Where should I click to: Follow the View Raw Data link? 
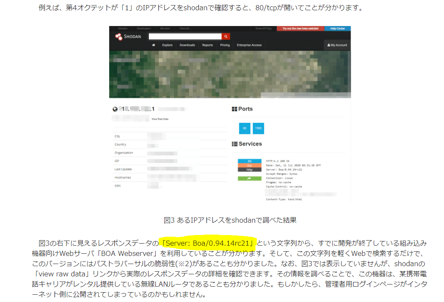click(x=160, y=119)
